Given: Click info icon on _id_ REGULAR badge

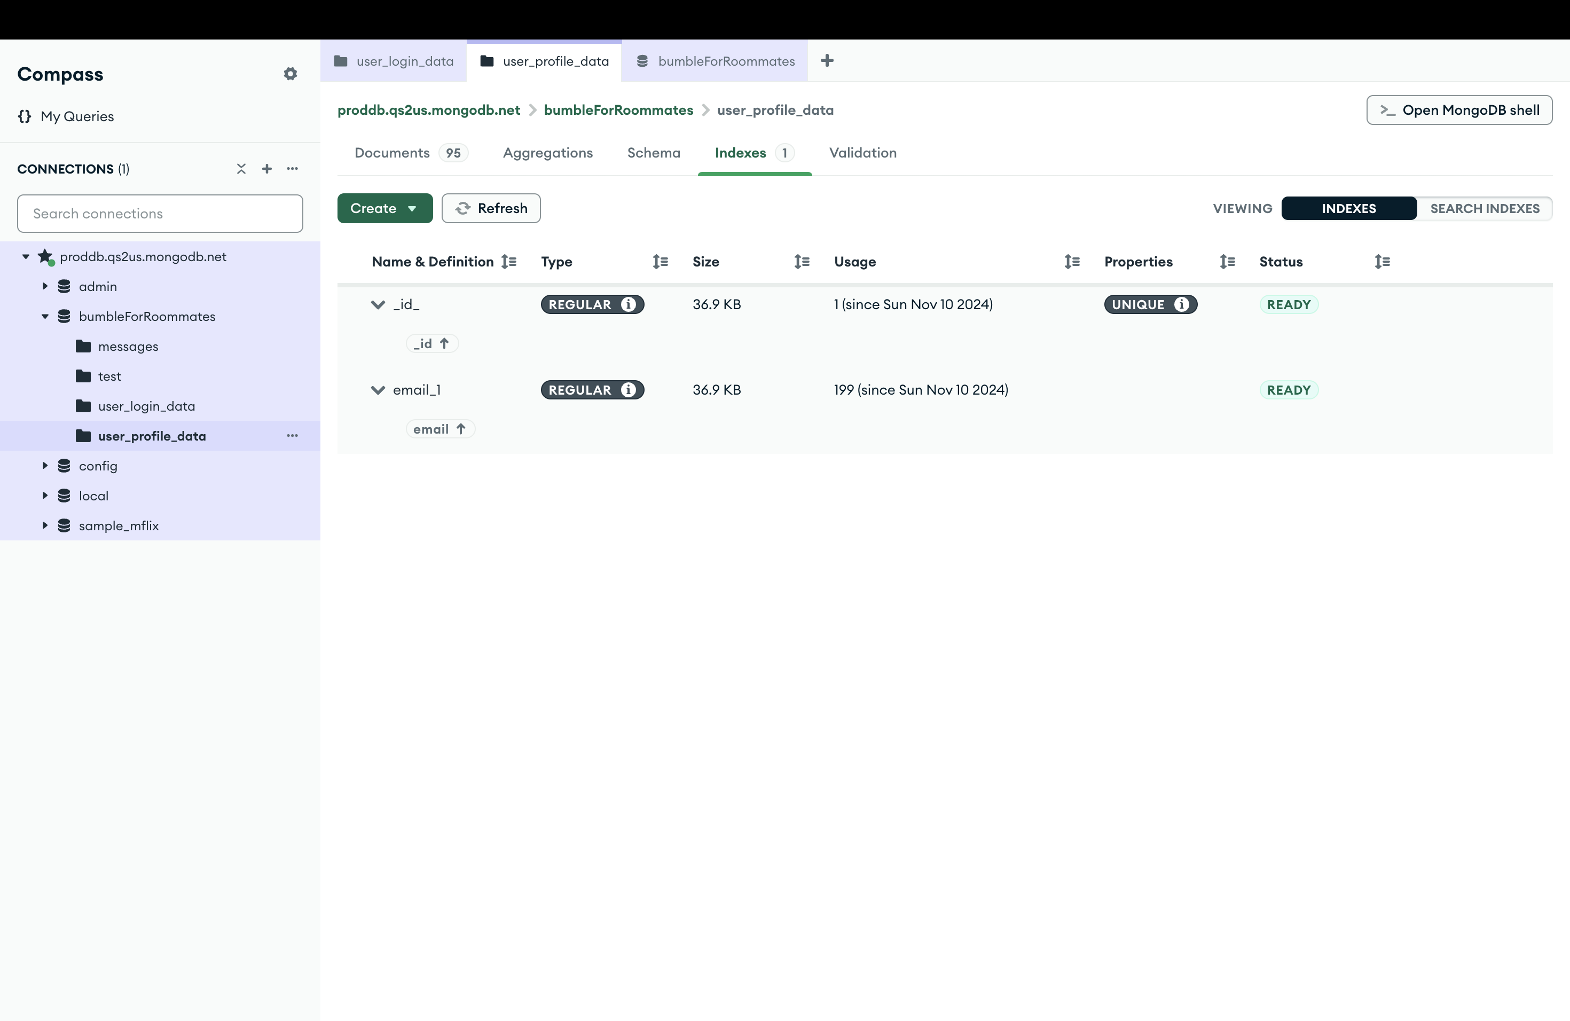Looking at the screenshot, I should click(x=628, y=304).
